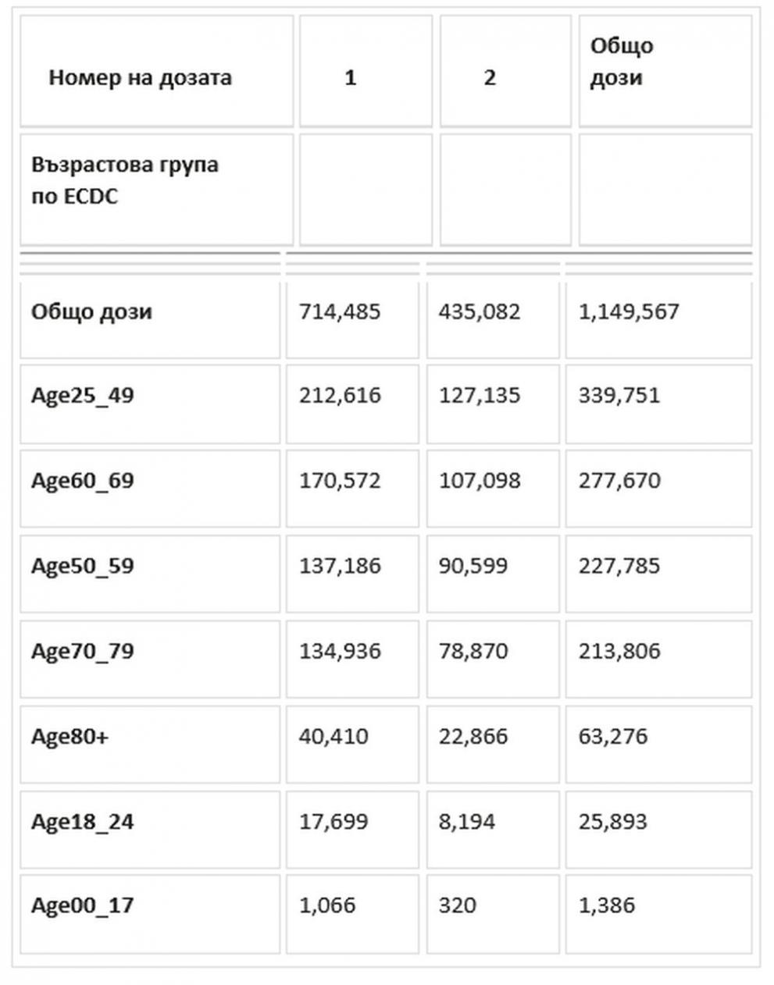Select the Age00_17 row label
This screenshot has height=985, width=774.
(x=83, y=906)
